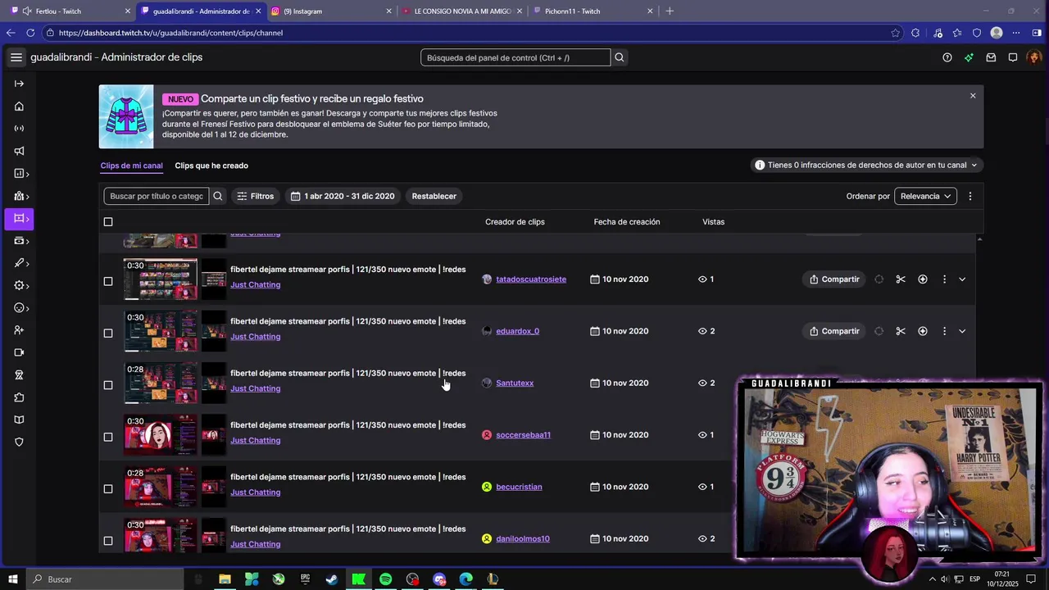Open the help question-mark icon in the top bar
Screen dimensions: 1049x590
point(947,57)
